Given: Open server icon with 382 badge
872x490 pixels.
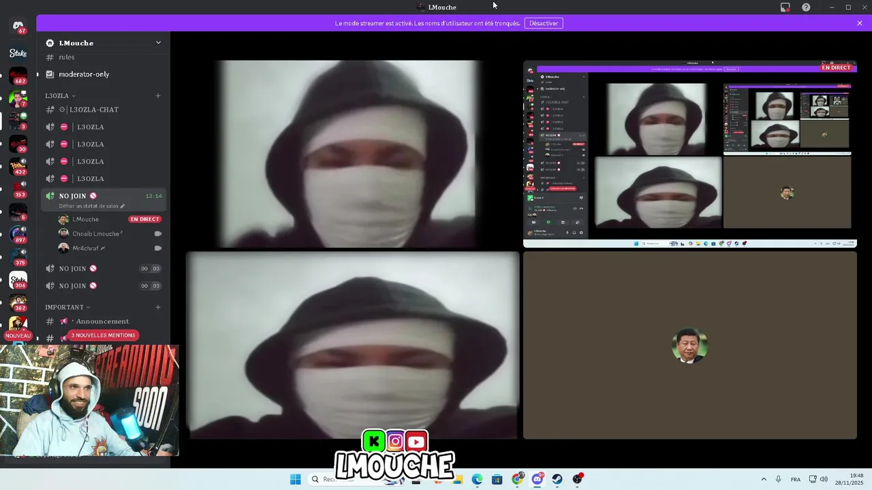Looking at the screenshot, I should [x=18, y=303].
